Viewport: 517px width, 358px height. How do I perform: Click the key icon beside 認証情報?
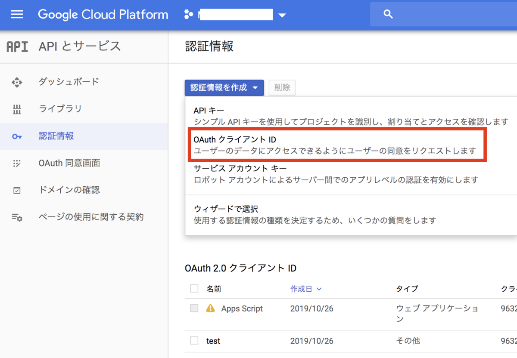(x=17, y=136)
